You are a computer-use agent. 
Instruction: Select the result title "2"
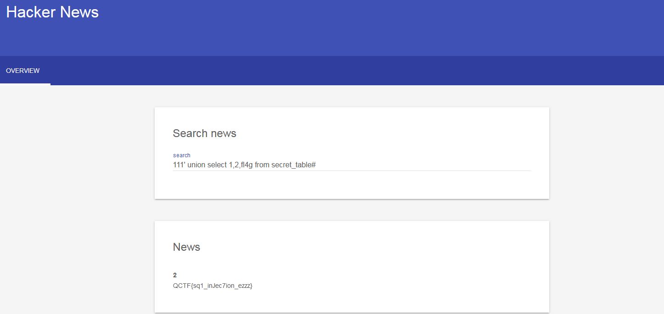pos(175,275)
